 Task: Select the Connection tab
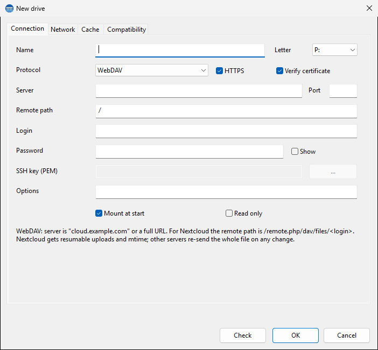tap(27, 28)
